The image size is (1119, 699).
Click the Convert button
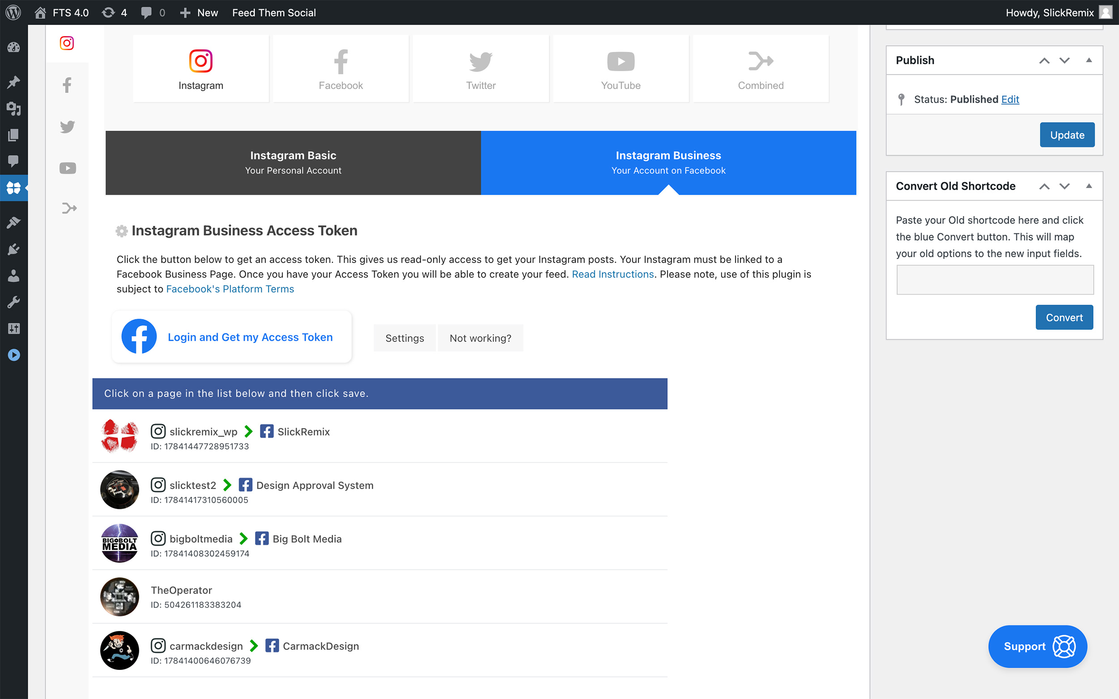click(x=1064, y=318)
